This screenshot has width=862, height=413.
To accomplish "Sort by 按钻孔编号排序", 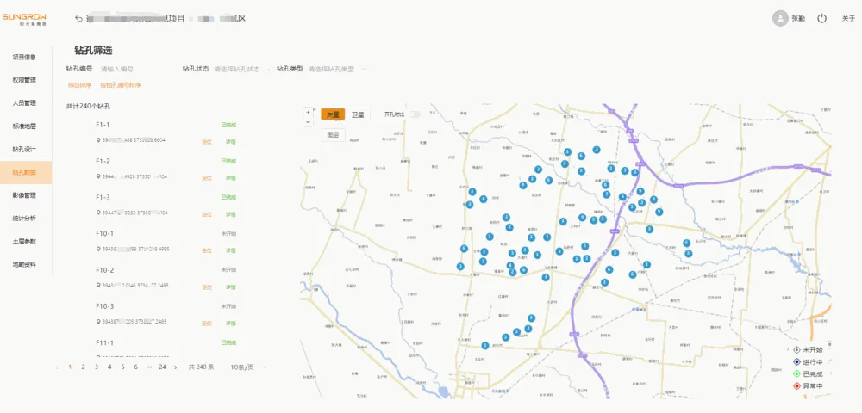I will coord(121,85).
